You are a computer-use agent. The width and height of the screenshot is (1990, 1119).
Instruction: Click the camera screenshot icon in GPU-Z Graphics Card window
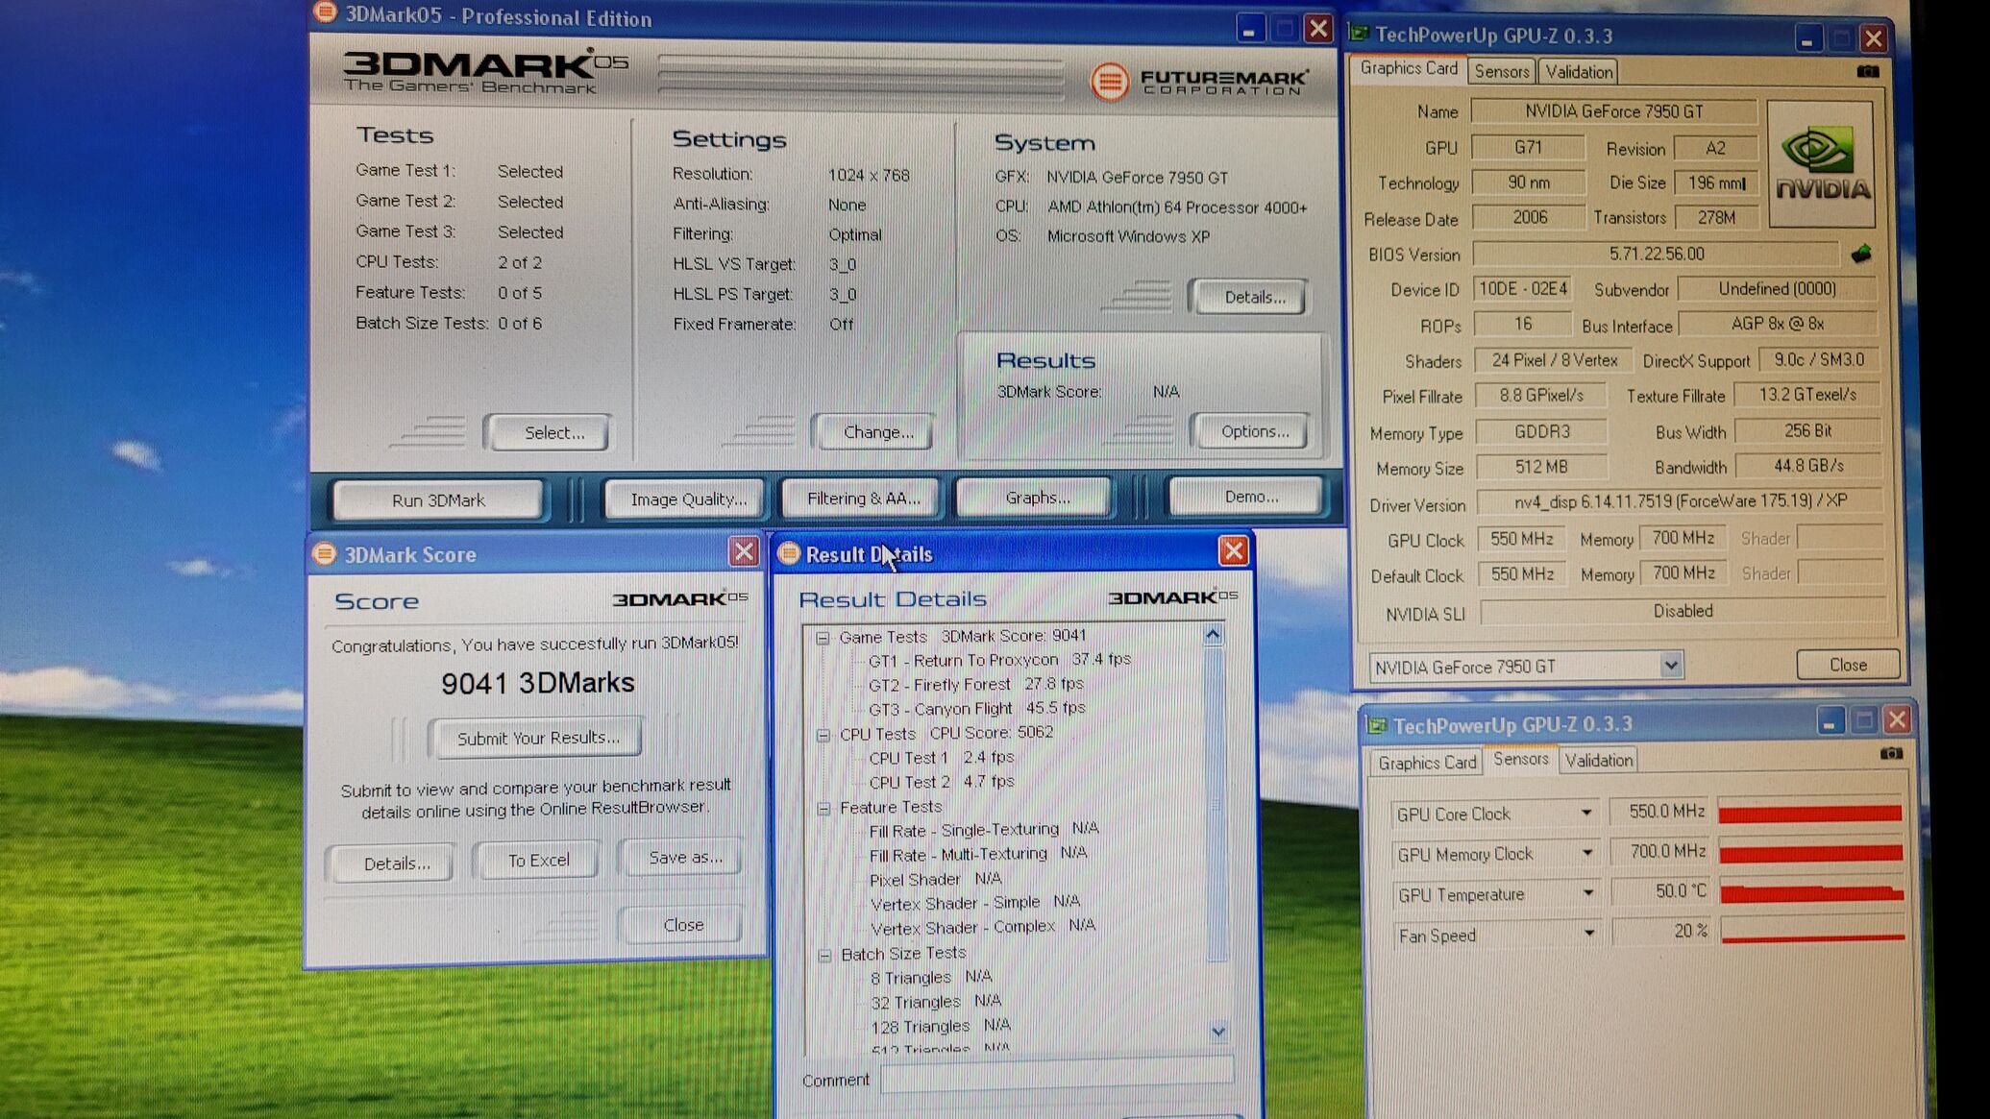pyautogui.click(x=1867, y=71)
